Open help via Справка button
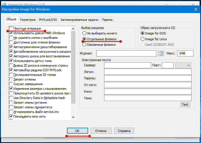Screen dimensions: 201x143 click(124, 131)
